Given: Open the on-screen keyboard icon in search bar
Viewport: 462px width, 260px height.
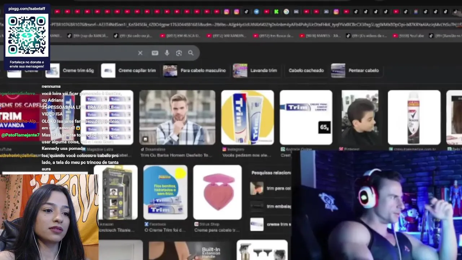Looking at the screenshot, I should (155, 53).
